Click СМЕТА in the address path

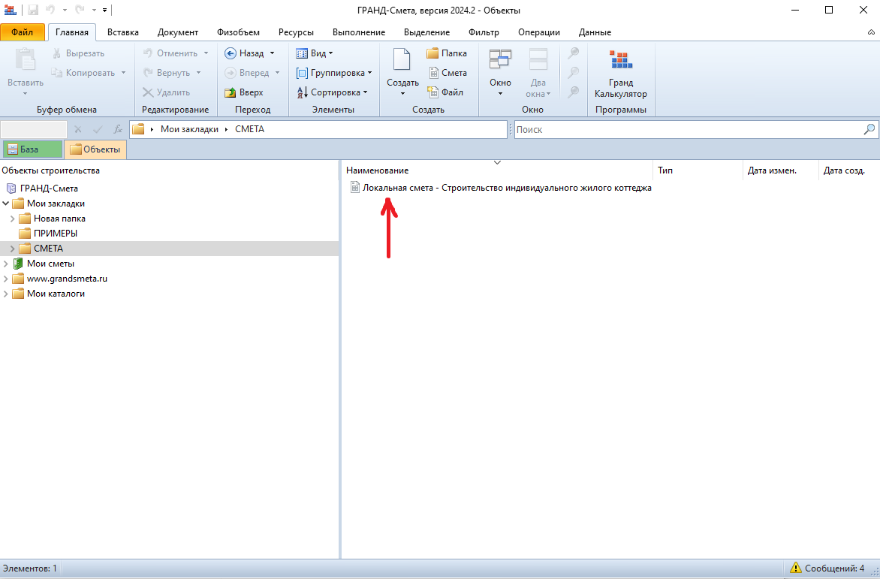click(x=249, y=129)
